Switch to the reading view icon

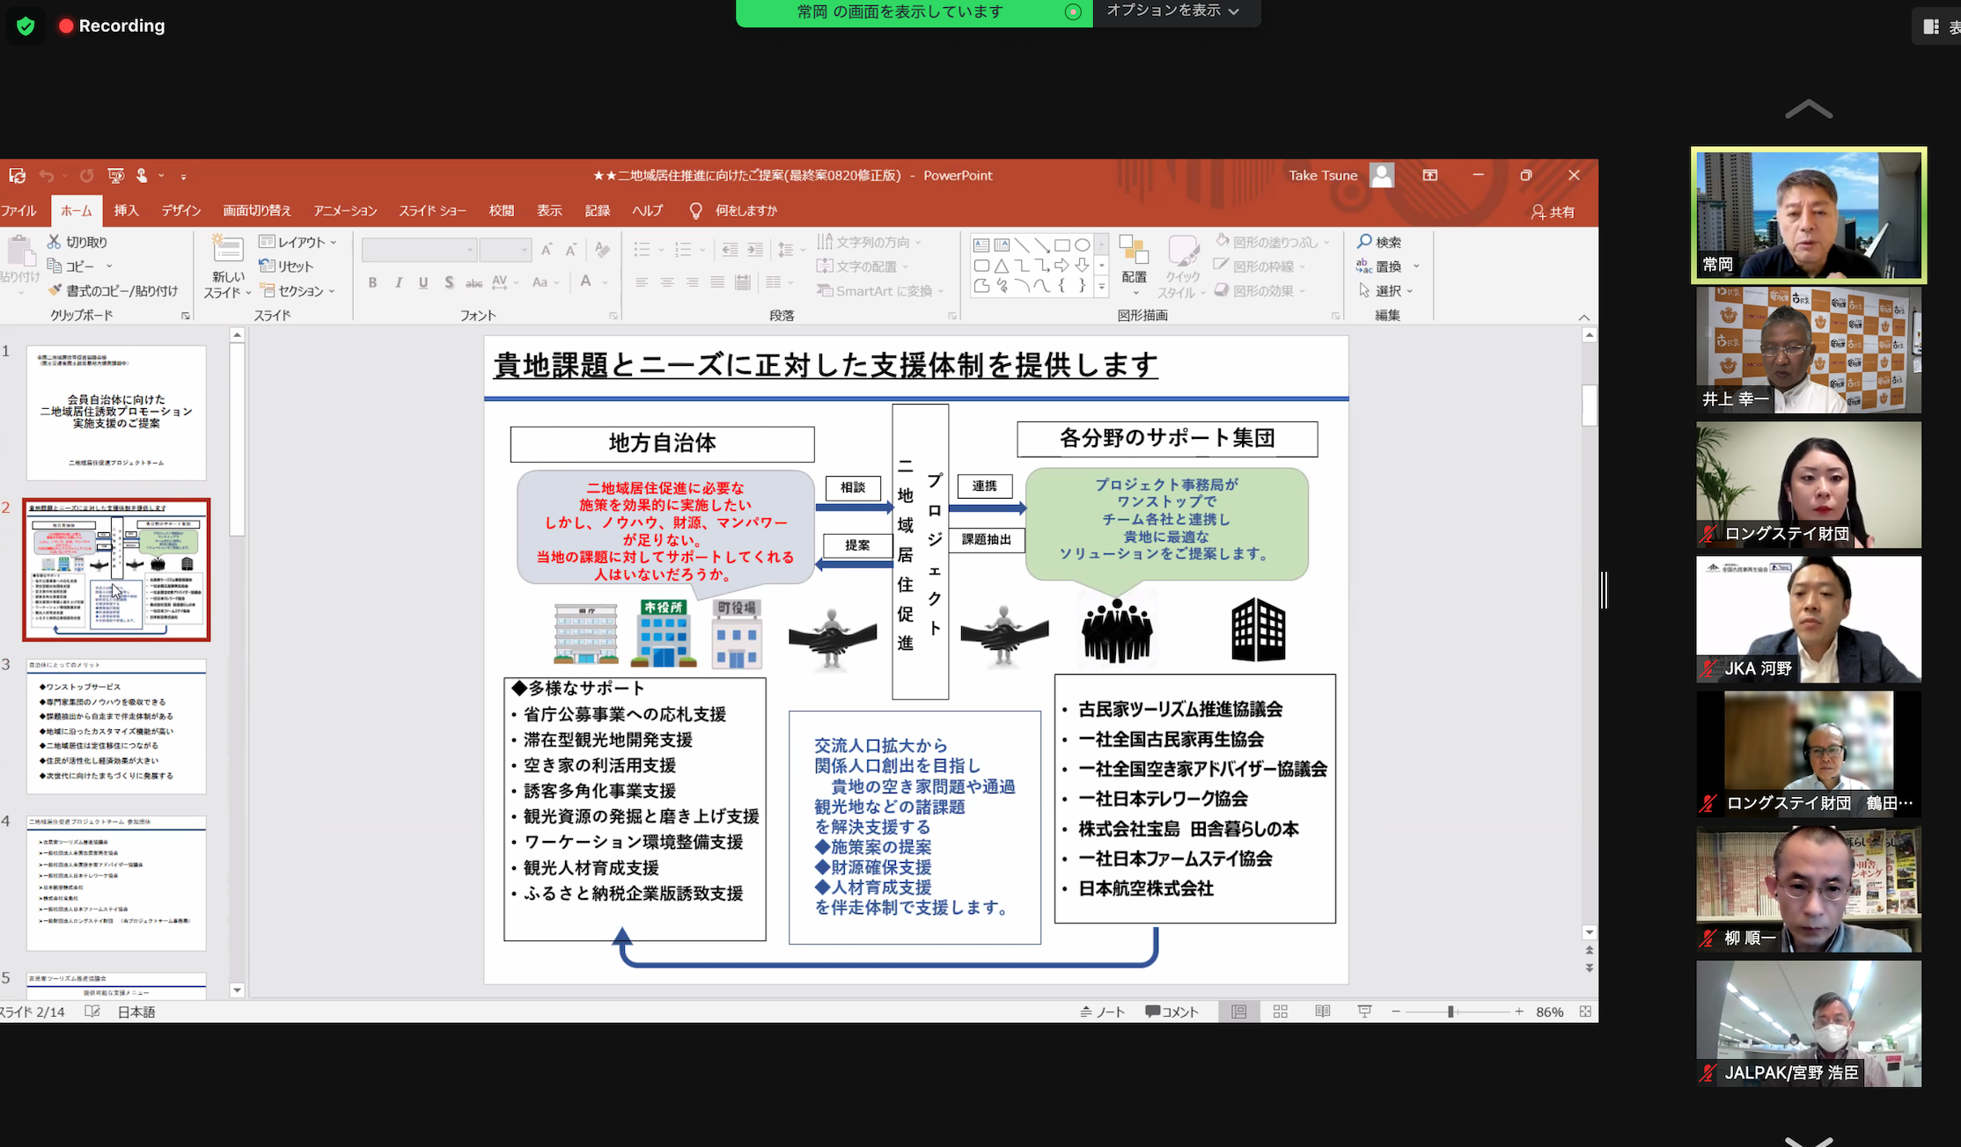[x=1322, y=1012]
